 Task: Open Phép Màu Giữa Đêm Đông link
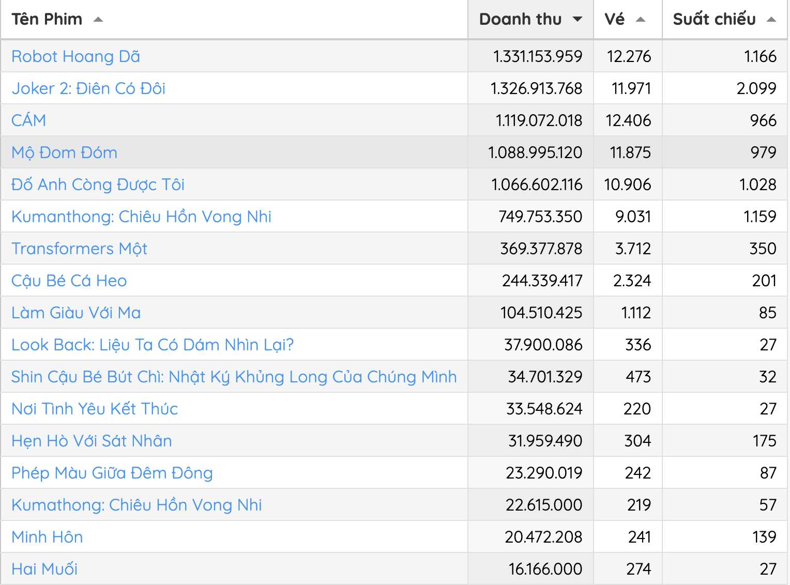pos(112,473)
